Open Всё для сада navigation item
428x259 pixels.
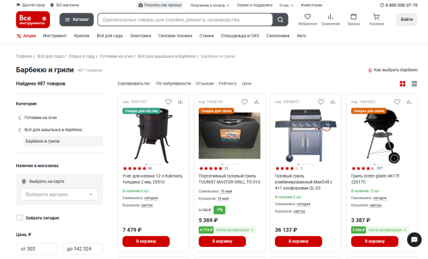(110, 36)
